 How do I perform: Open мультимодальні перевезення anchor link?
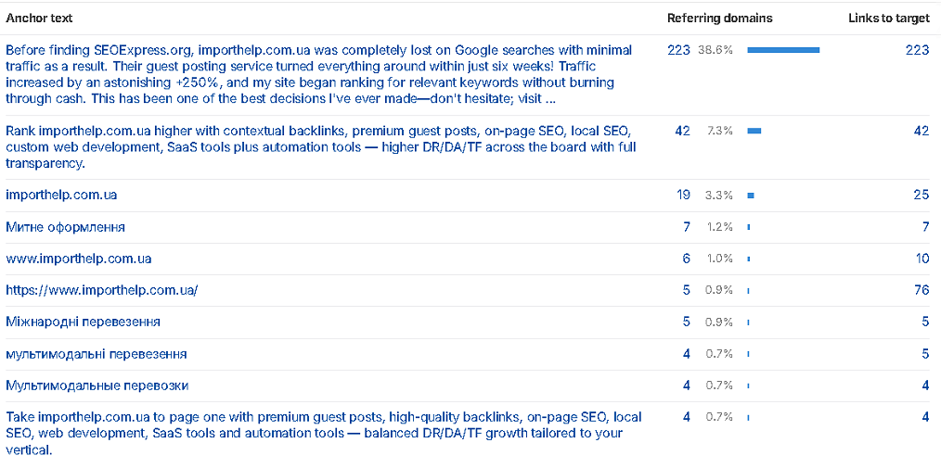pos(96,354)
